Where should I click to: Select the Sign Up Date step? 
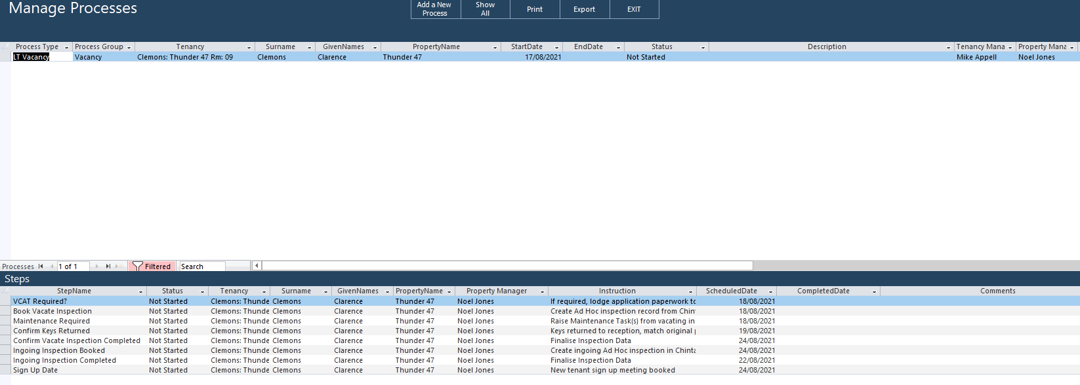click(79, 370)
